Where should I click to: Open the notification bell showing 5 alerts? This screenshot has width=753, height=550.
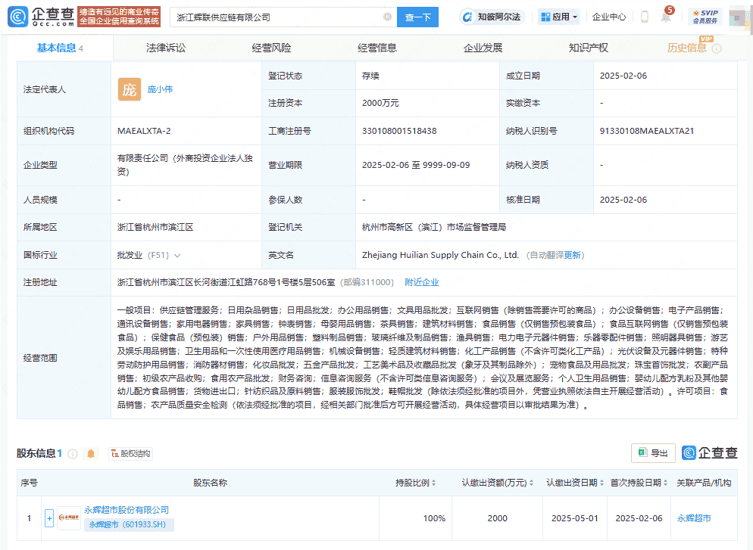point(667,18)
